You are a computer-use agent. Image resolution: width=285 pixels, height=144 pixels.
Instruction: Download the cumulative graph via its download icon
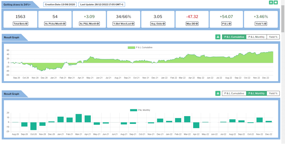point(218,37)
